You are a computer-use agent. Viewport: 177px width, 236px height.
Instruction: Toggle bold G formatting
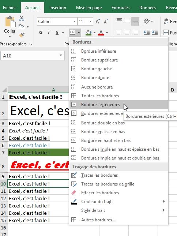(x=41, y=33)
